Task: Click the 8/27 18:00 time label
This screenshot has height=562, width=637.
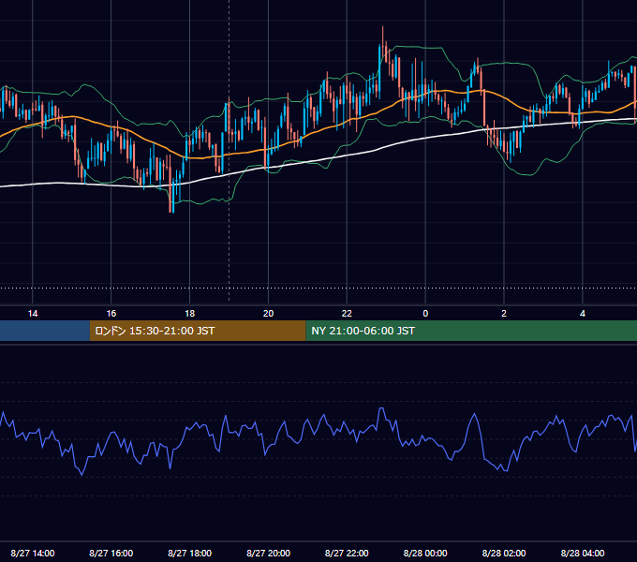Action: pos(190,553)
